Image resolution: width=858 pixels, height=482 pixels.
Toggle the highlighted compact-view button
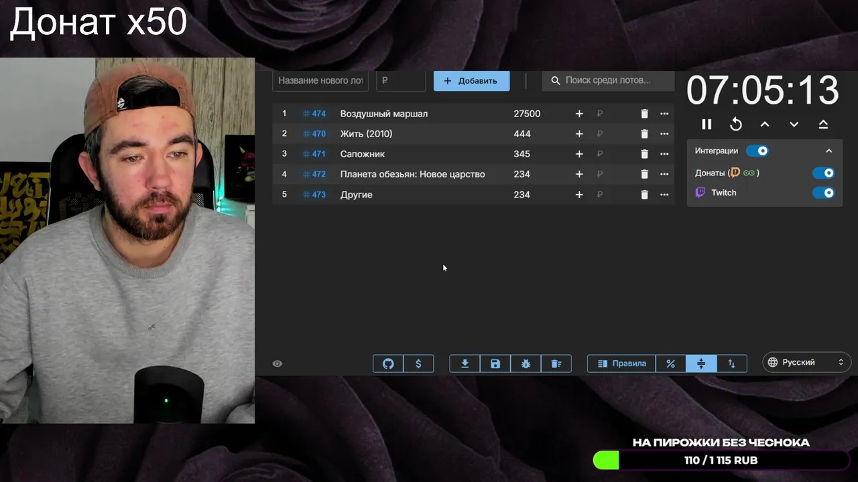pos(701,364)
